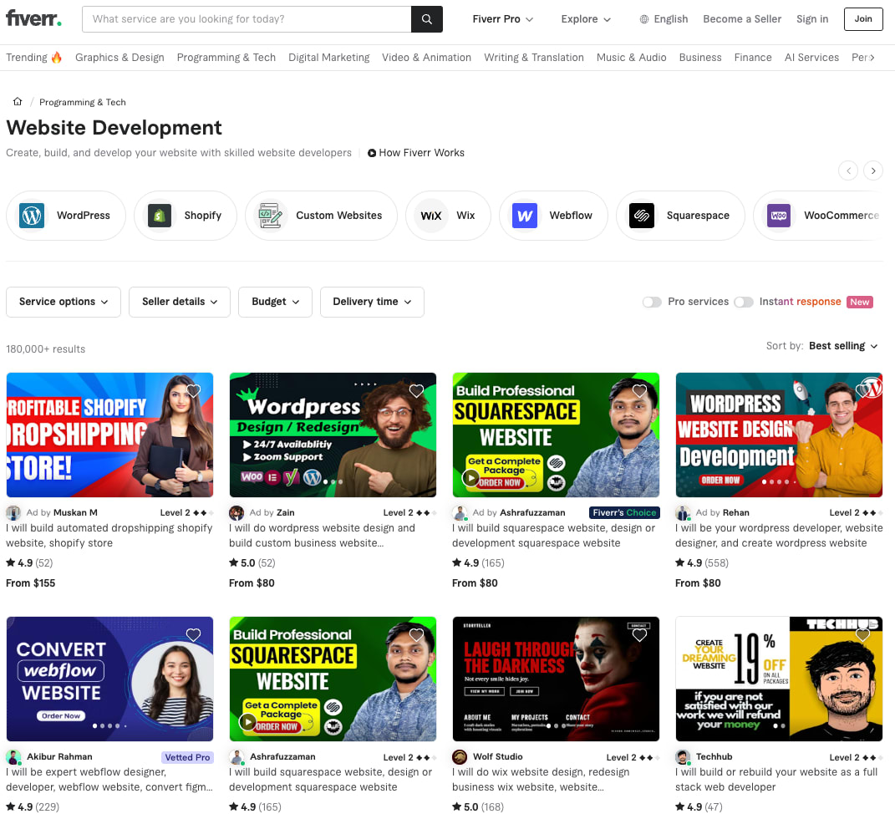Screen dimensions: 895x814
Task: Play video on Ad by Ashrafuzzaman thumbnail
Action: tap(470, 478)
